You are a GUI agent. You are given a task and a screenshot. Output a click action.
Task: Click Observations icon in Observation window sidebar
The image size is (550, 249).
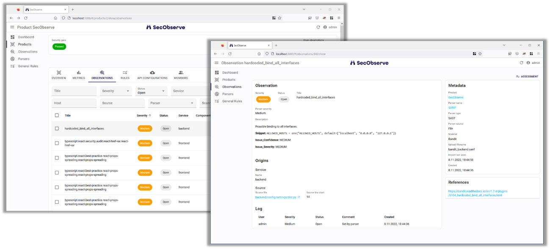[x=217, y=87]
